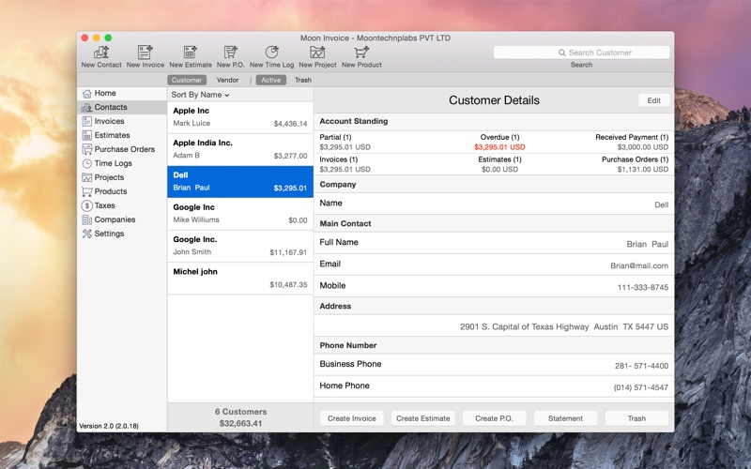
Task: Click the Version 2.0 (2.0.18) label
Action: pos(109,426)
